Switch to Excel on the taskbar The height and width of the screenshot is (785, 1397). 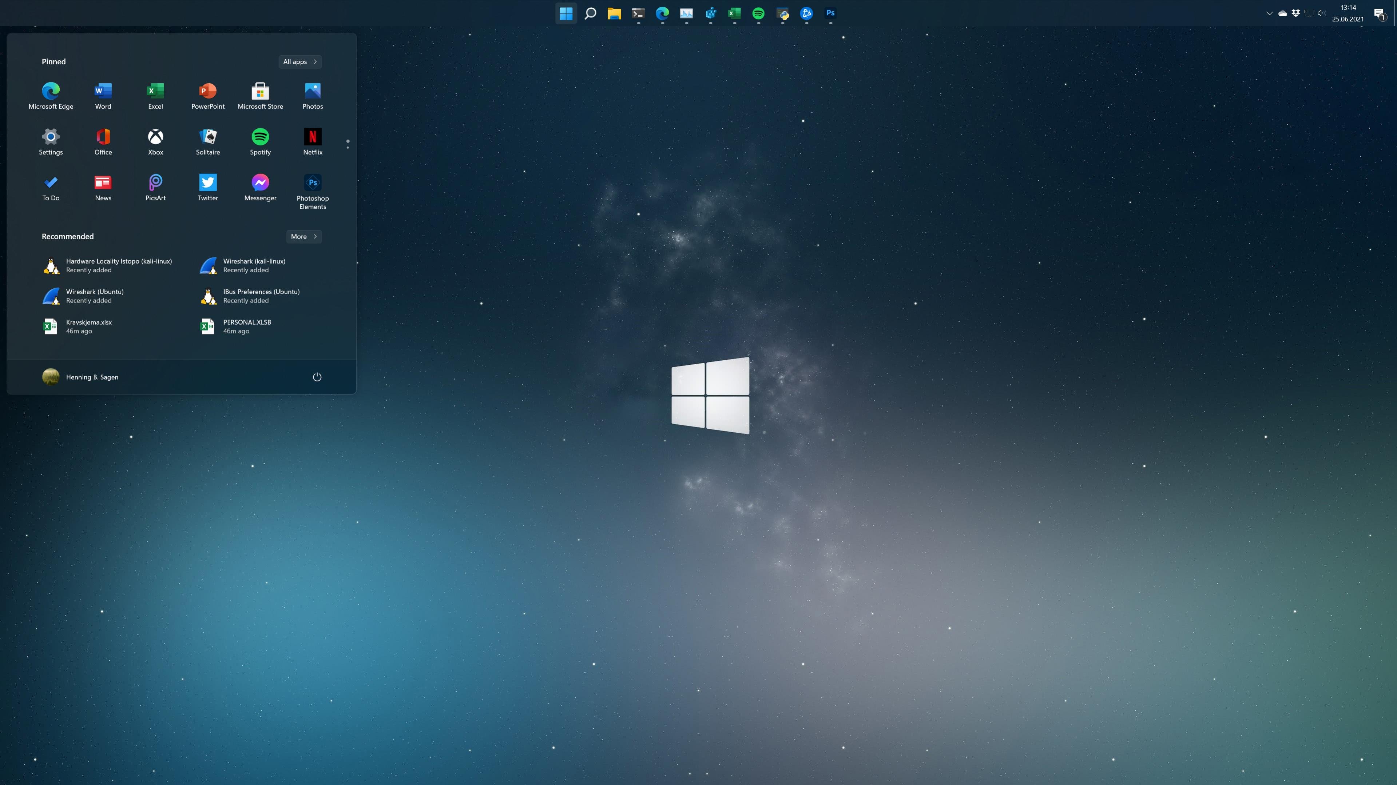point(734,13)
